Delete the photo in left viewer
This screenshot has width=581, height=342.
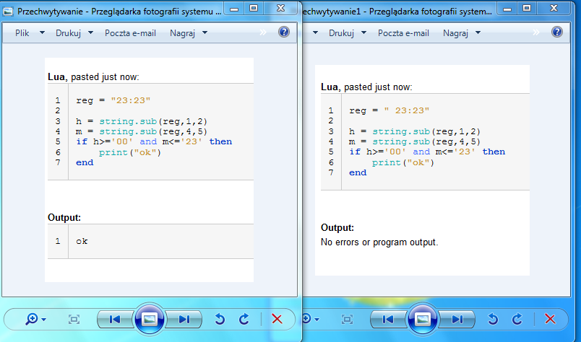coord(277,319)
